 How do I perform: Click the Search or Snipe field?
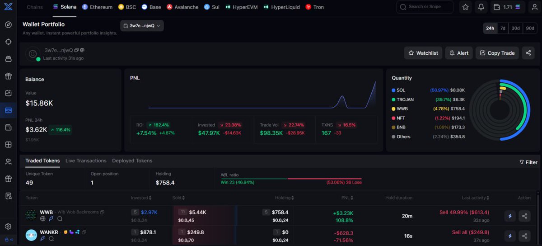pyautogui.click(x=425, y=7)
